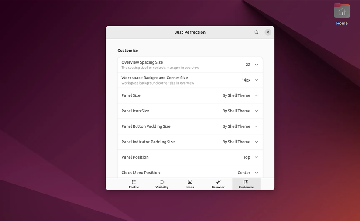Open Clock Menu Position dropdown set to Center
The width and height of the screenshot is (360, 221).
tap(248, 173)
